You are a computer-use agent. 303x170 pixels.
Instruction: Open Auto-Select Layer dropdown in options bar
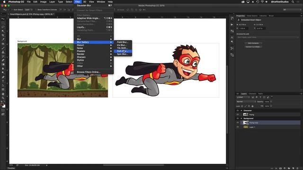tap(28, 9)
